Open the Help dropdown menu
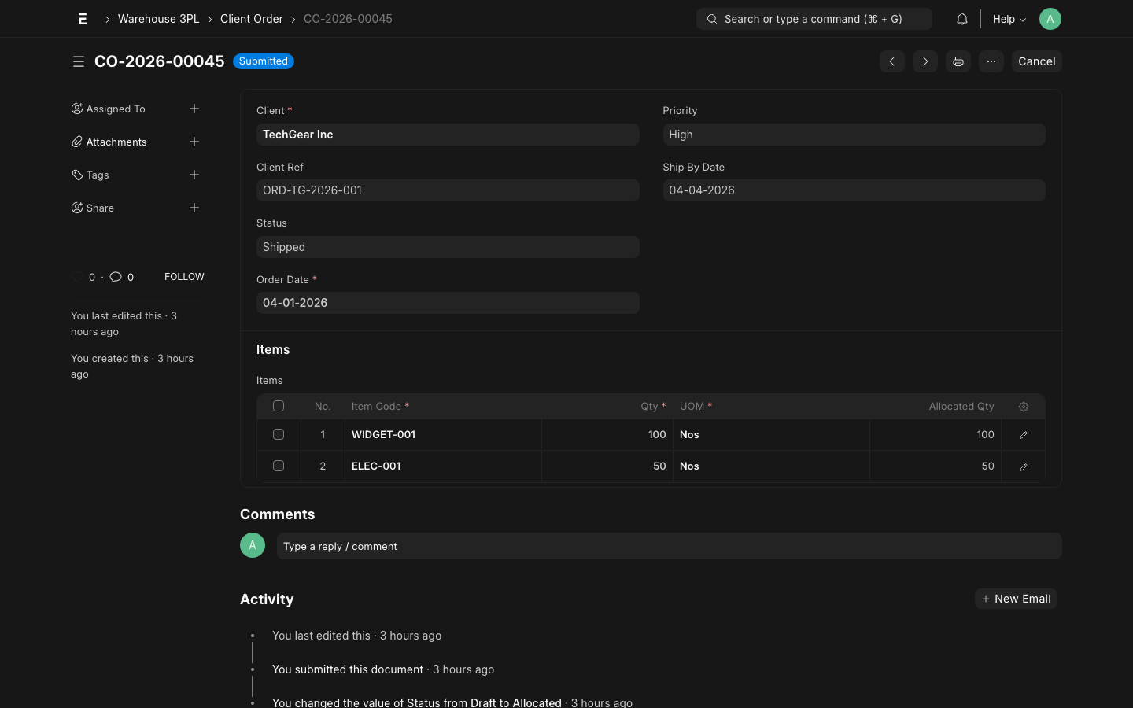The image size is (1133, 708). coord(1009,18)
